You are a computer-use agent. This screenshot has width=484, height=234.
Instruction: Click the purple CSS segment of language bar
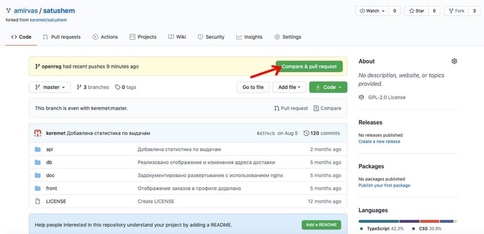[x=409, y=221]
